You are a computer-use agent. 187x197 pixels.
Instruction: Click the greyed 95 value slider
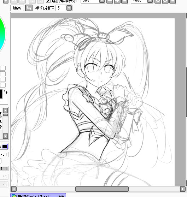point(4,184)
